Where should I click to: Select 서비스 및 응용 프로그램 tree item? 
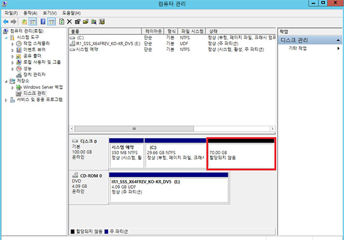pyautogui.click(x=40, y=100)
